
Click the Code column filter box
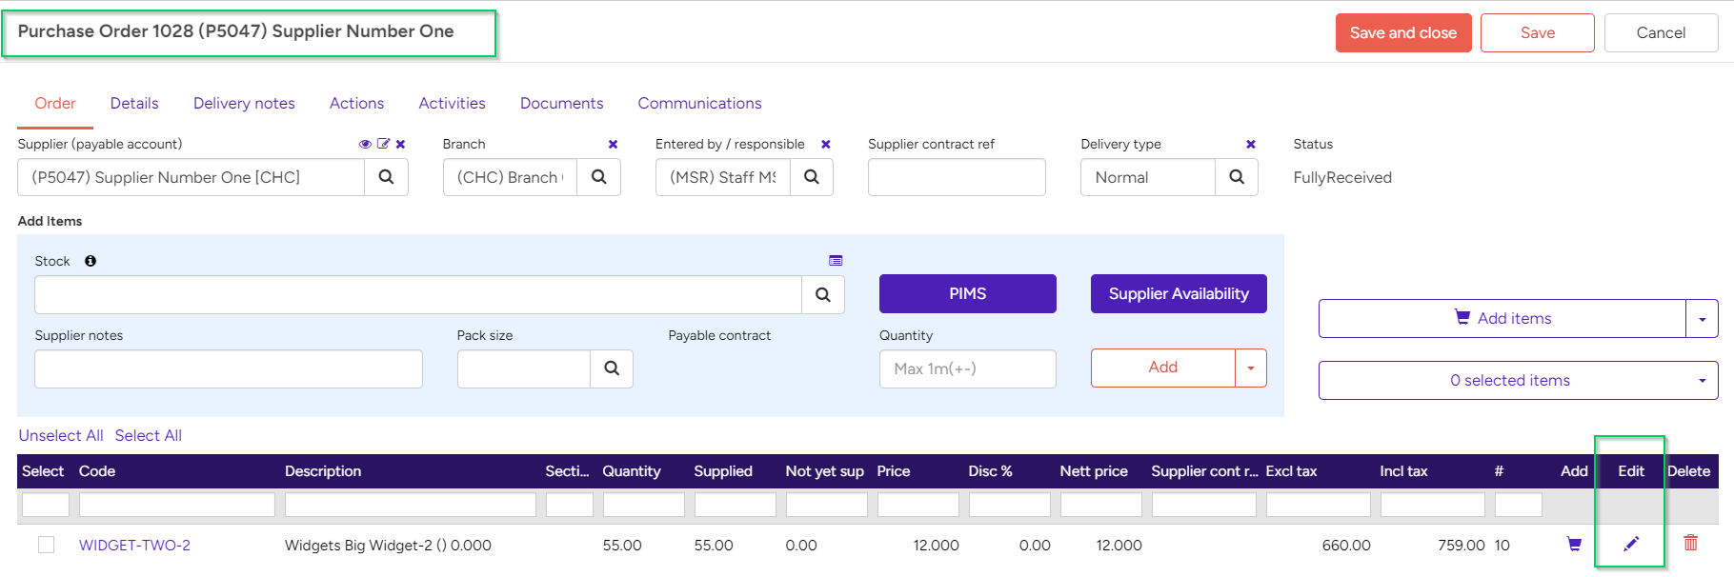tap(177, 505)
